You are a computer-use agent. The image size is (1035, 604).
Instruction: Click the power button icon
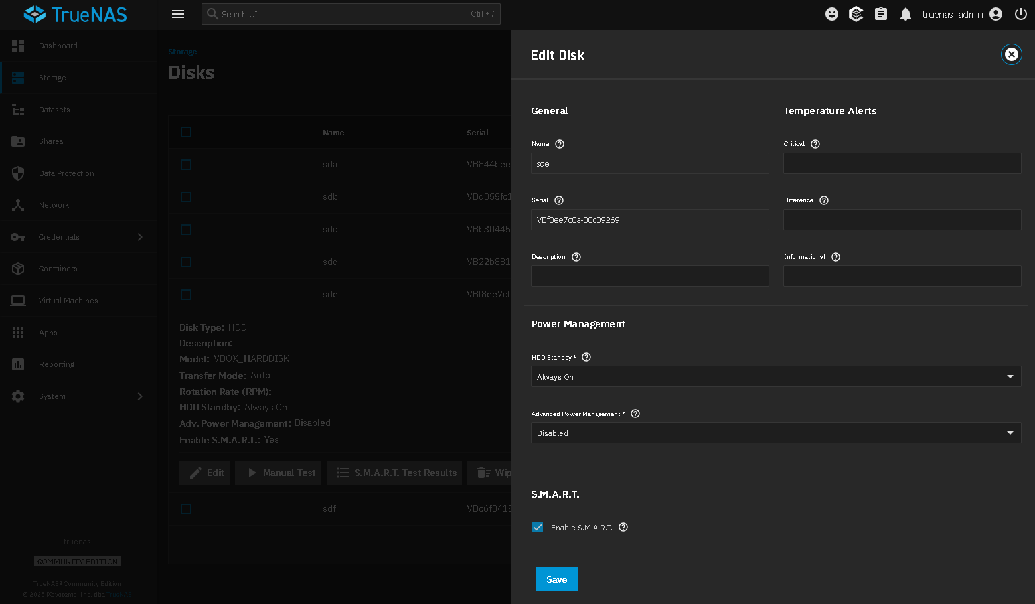pos(1020,14)
